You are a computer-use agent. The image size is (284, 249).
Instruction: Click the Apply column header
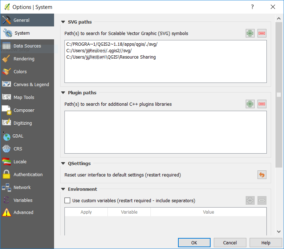coord(86,212)
